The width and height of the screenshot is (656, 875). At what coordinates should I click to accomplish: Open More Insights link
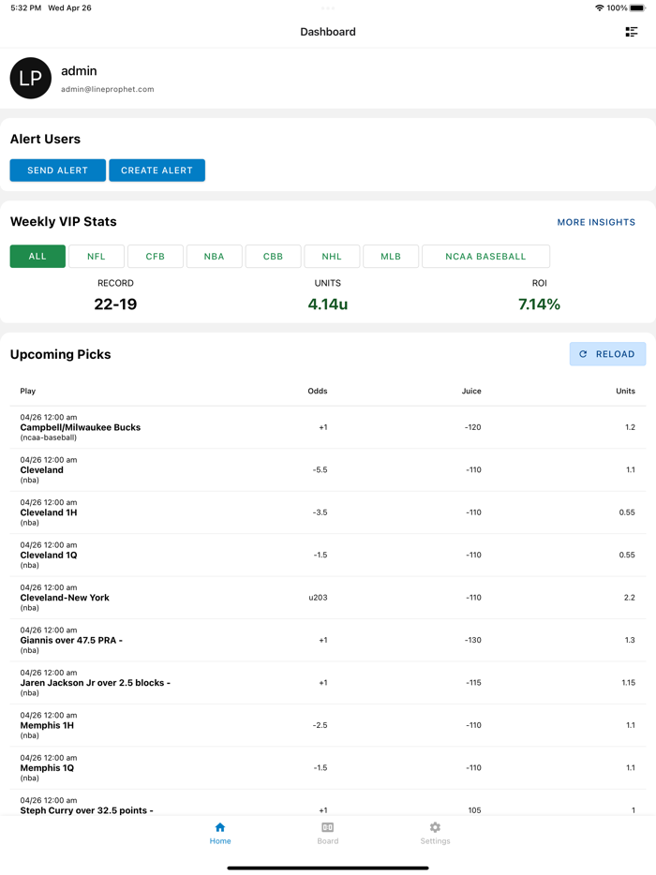coord(596,222)
